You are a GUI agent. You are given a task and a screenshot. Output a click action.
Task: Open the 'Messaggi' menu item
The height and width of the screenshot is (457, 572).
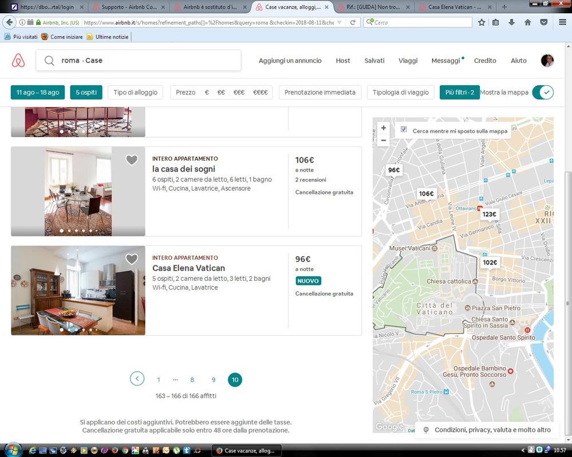[x=445, y=61]
